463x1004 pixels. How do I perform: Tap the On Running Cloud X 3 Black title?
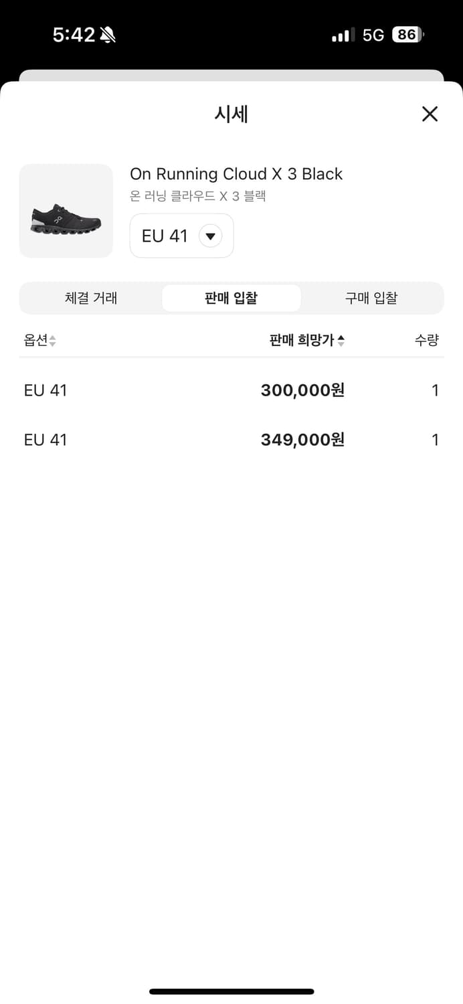236,174
